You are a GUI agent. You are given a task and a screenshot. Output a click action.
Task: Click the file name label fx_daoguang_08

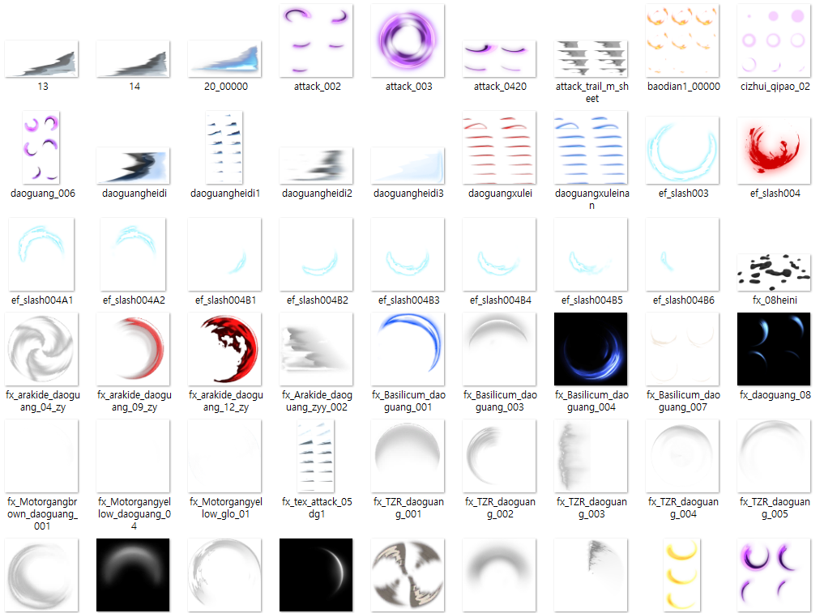(775, 395)
